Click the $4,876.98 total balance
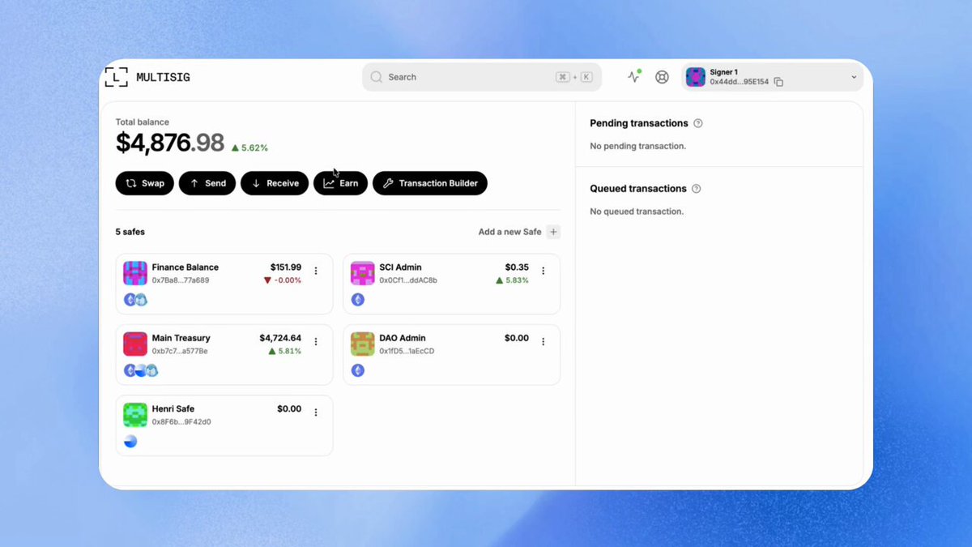 pos(170,143)
